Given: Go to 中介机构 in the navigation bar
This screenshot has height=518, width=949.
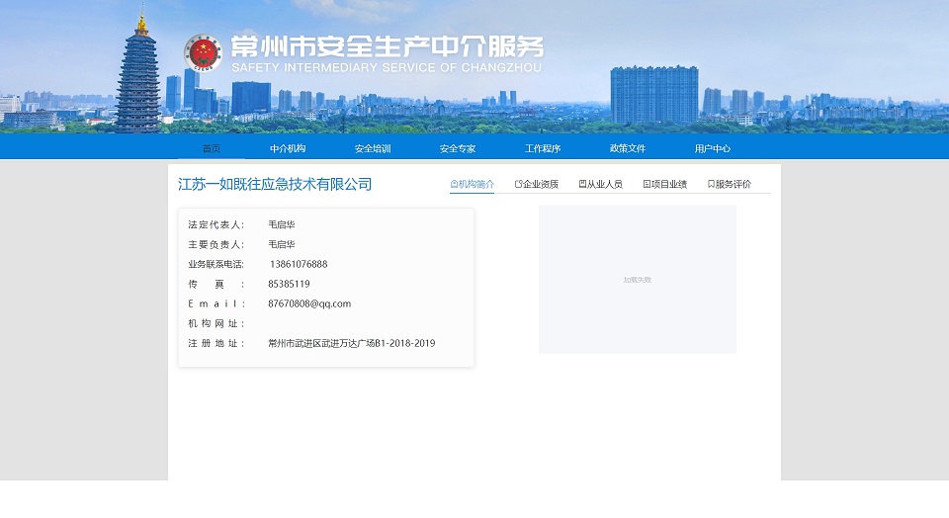Looking at the screenshot, I should pos(288,148).
